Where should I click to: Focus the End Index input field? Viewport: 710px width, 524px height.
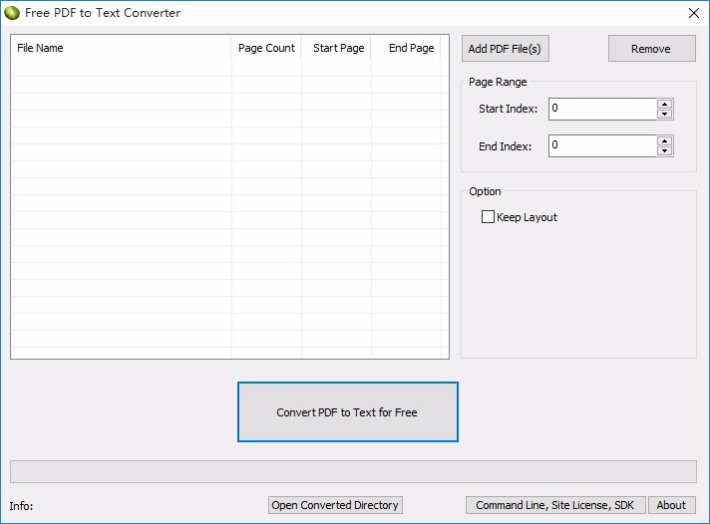click(x=602, y=145)
